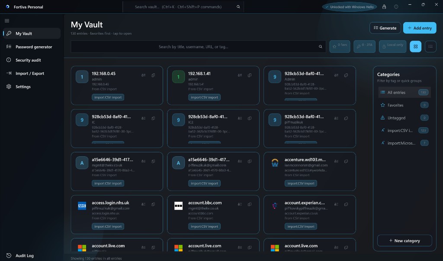Image resolution: width=443 pixels, height=261 pixels.
Task: Click user details icon on account.bbc.com card
Action: 240,204
